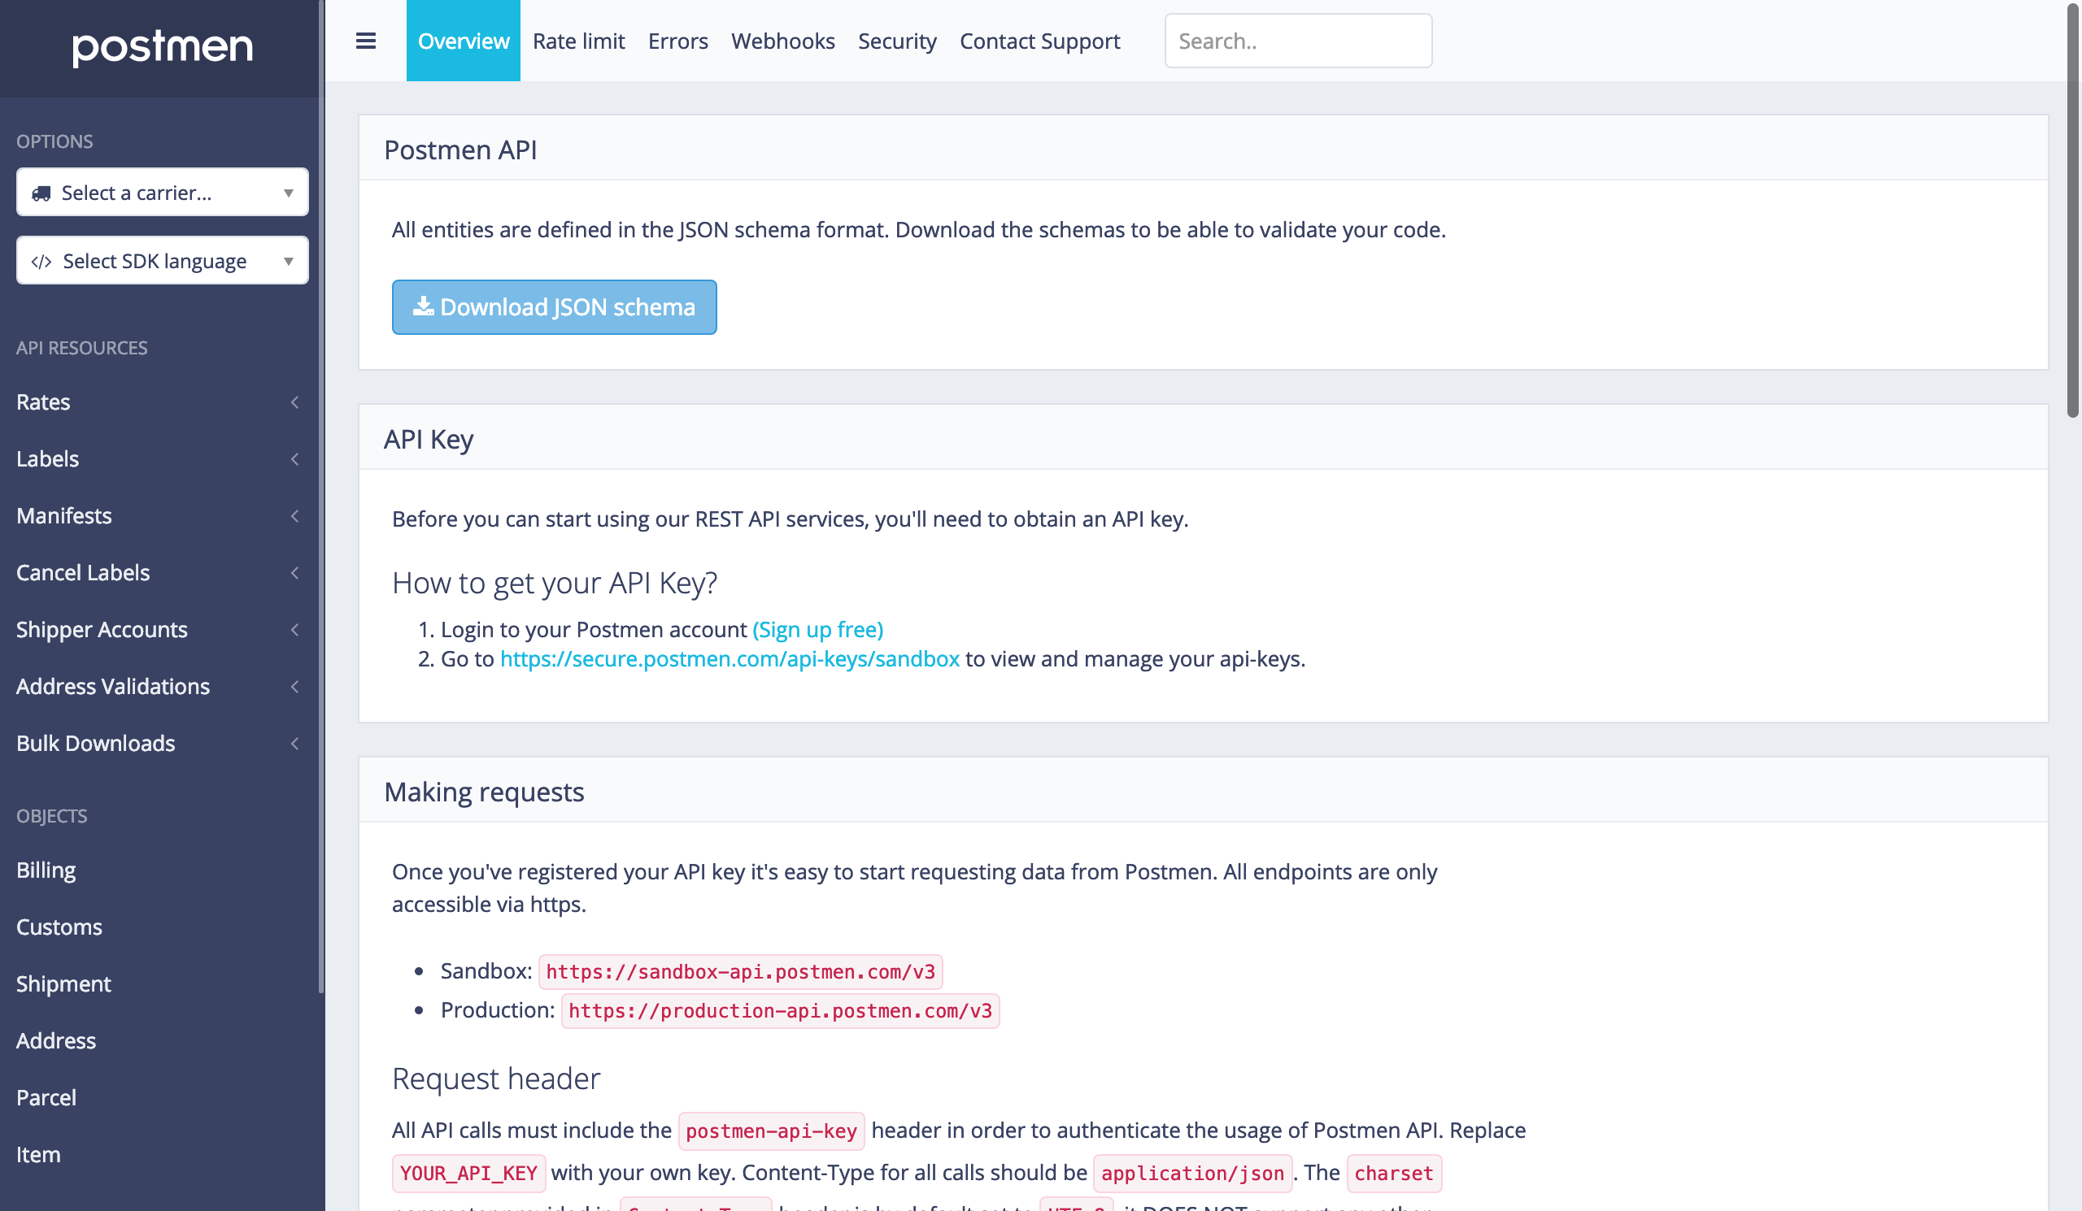Image resolution: width=2082 pixels, height=1211 pixels.
Task: Click the code brackets icon in the SDK selector
Action: pos(41,262)
